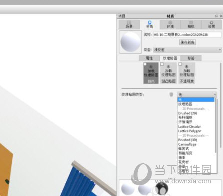
Task: Switch to the 标签 sub-tab
Action: coord(191,58)
